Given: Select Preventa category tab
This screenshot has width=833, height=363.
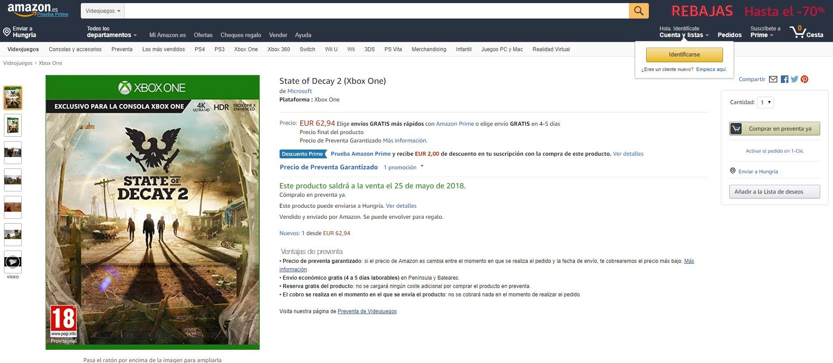Looking at the screenshot, I should [x=122, y=49].
